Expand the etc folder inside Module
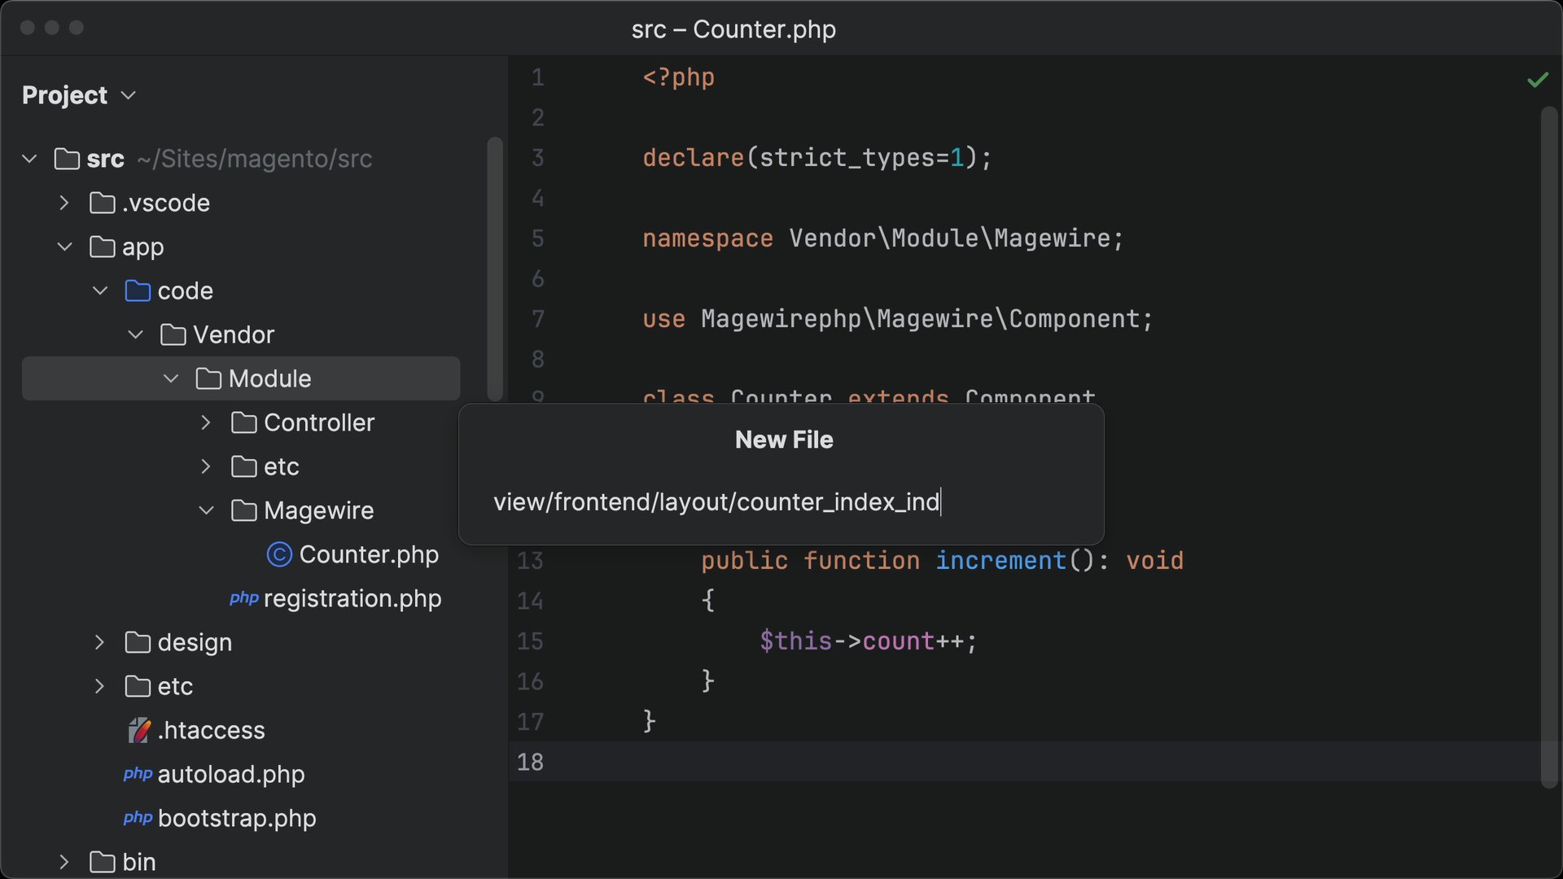Viewport: 1563px width, 879px height. click(206, 466)
